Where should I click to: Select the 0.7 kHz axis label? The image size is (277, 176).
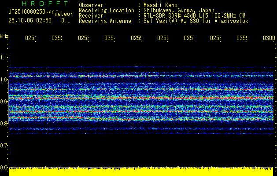[x=4, y=145]
